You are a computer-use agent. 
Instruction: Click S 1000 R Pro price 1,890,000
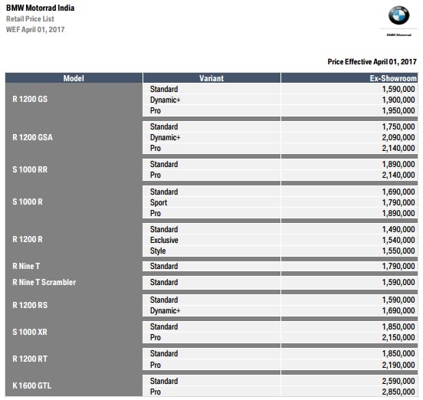398,213
